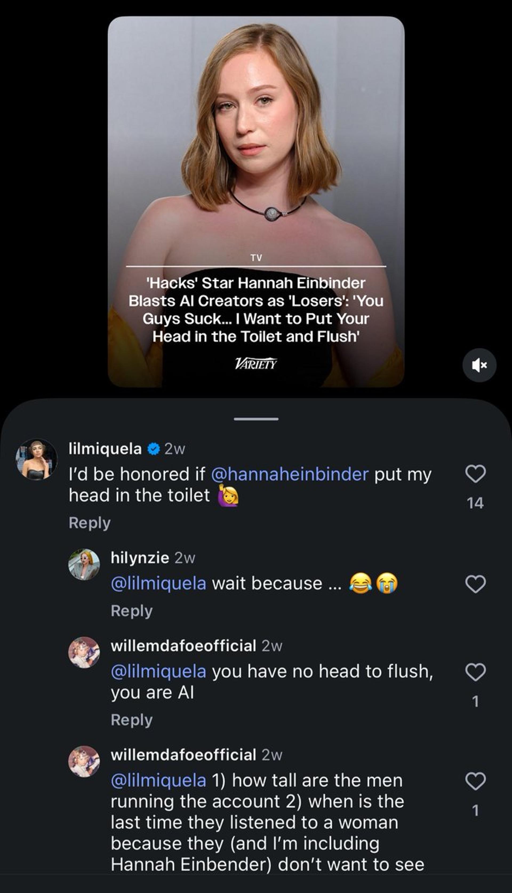Image resolution: width=512 pixels, height=893 pixels.
Task: Like hilynzie's 'wait because' reply
Action: click(475, 584)
